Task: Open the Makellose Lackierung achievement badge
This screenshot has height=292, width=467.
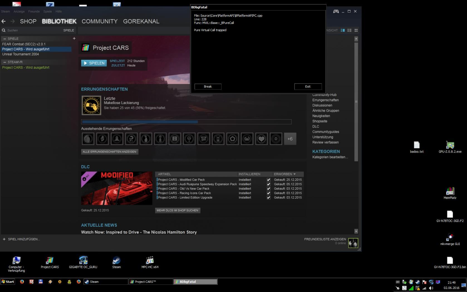Action: (x=91, y=105)
